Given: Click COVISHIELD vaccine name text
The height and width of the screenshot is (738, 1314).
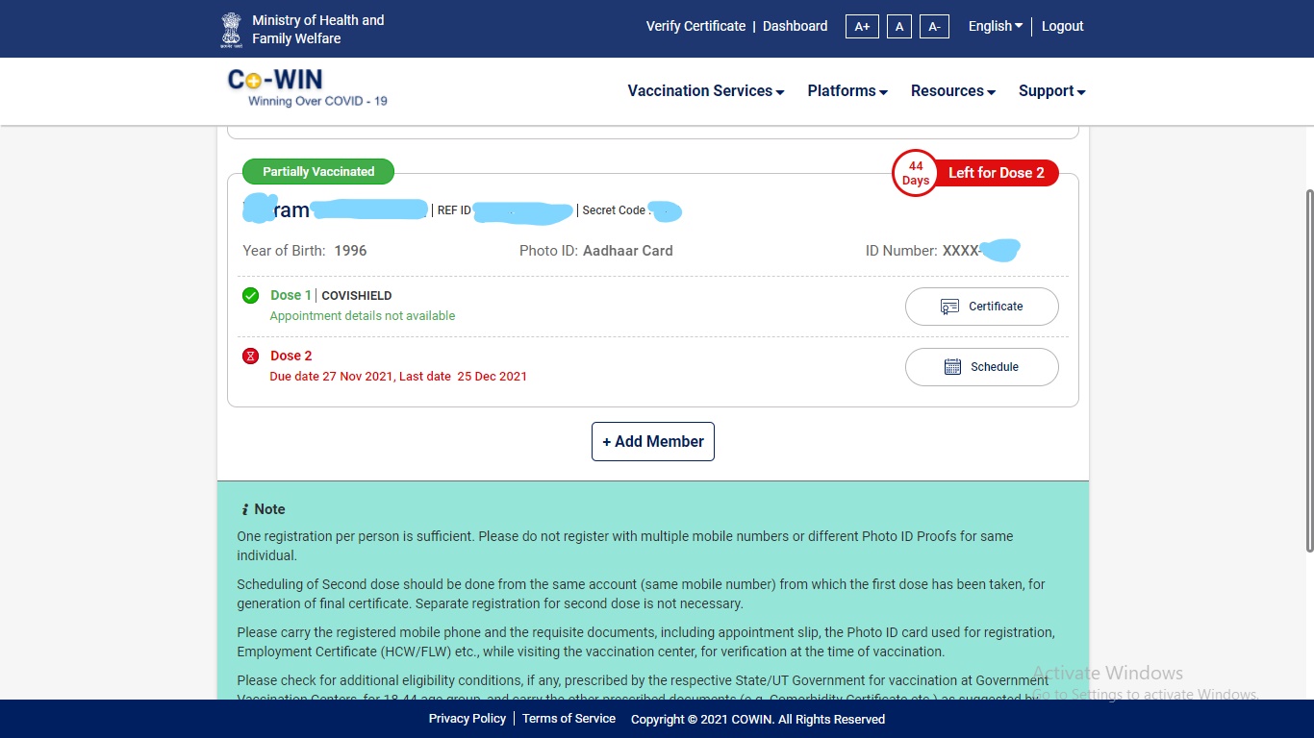Looking at the screenshot, I should coord(357,296).
